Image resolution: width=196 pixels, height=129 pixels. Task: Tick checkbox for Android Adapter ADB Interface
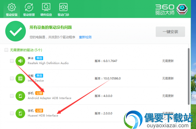tap(12, 96)
